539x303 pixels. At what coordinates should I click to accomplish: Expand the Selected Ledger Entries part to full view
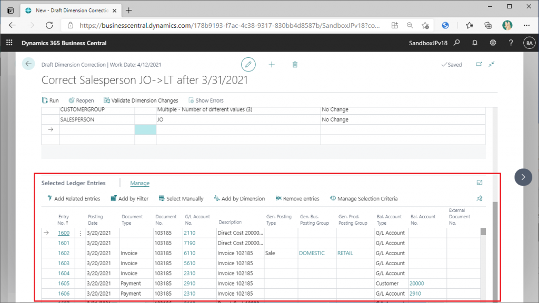click(480, 183)
